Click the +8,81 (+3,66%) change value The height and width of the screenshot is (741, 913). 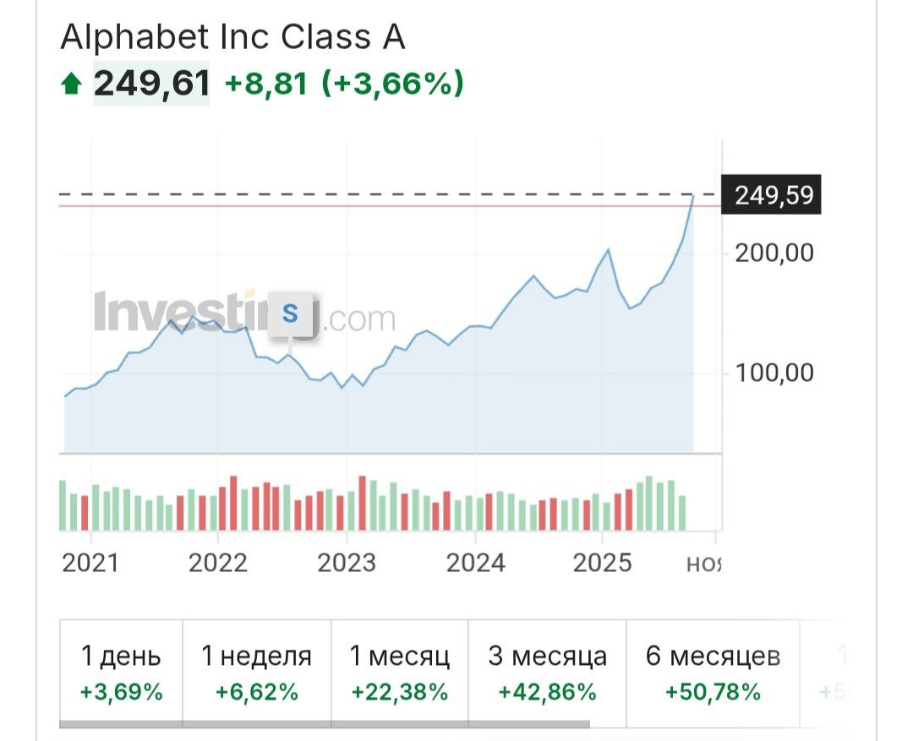click(x=344, y=84)
